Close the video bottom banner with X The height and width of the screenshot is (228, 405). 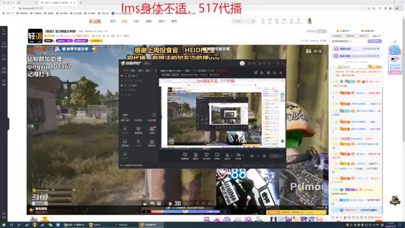[x=326, y=208]
